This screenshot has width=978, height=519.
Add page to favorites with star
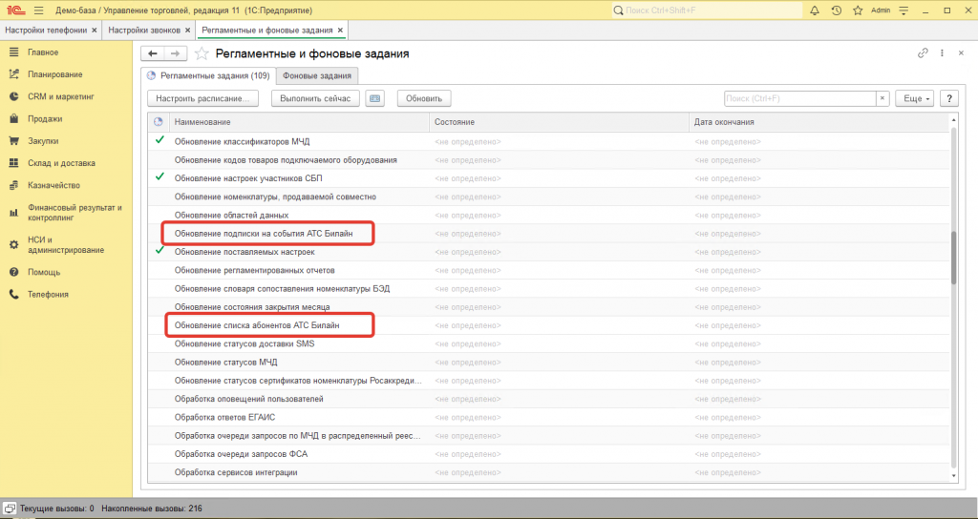[x=202, y=53]
